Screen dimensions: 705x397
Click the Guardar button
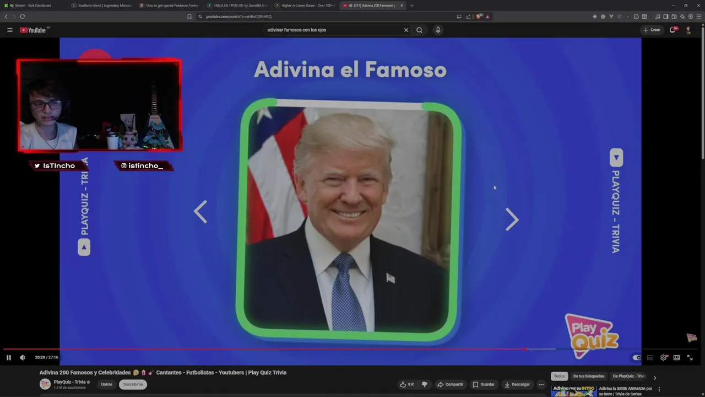[x=484, y=384]
